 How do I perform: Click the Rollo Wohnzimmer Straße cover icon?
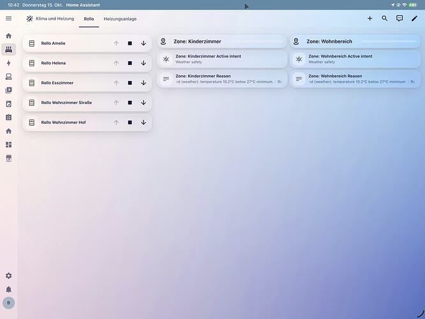point(32,103)
